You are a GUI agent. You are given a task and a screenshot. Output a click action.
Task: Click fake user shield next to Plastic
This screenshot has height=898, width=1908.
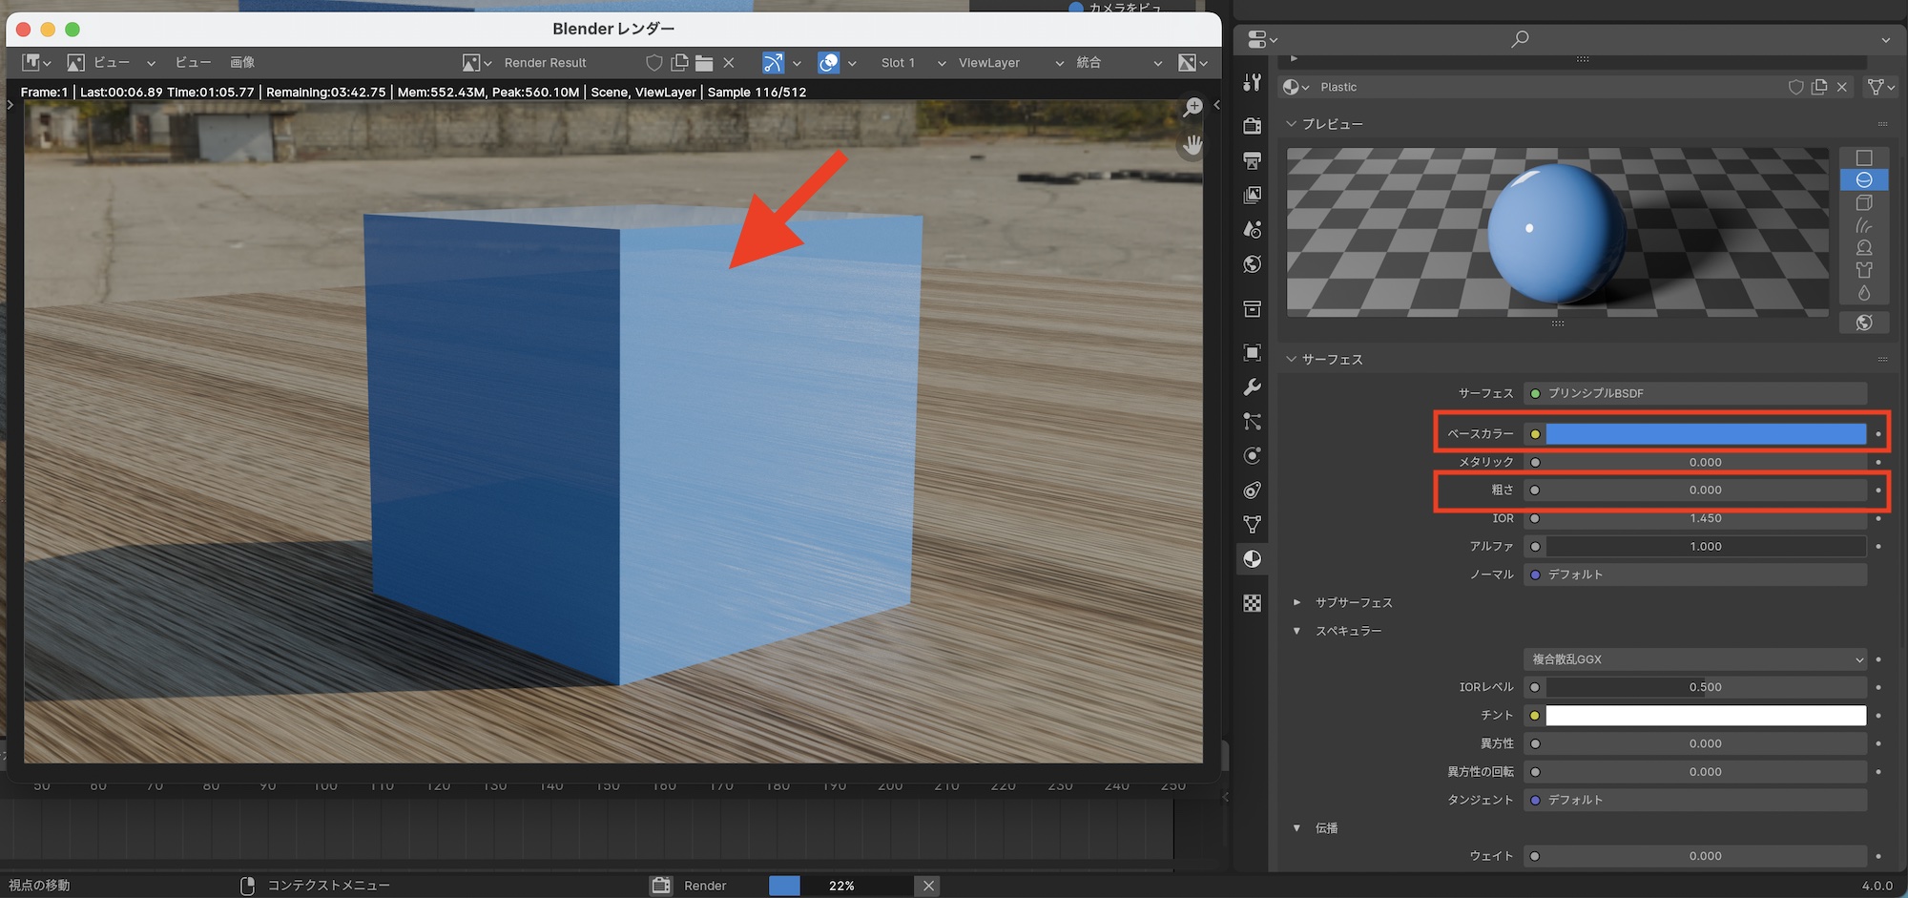click(x=1795, y=87)
